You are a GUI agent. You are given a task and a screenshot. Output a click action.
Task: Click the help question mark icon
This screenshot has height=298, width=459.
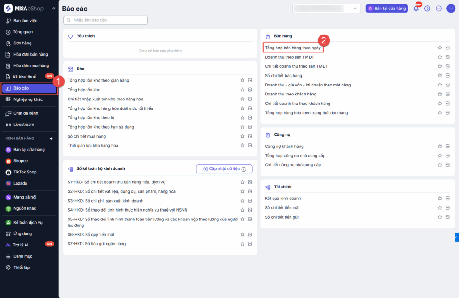coord(427,9)
